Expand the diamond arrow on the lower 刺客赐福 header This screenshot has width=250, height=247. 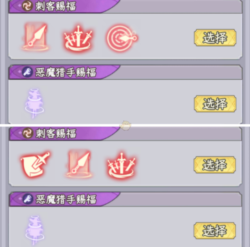point(20,132)
